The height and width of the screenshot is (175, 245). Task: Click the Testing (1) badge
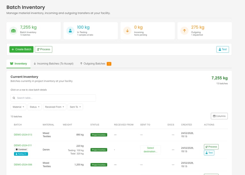point(21,154)
